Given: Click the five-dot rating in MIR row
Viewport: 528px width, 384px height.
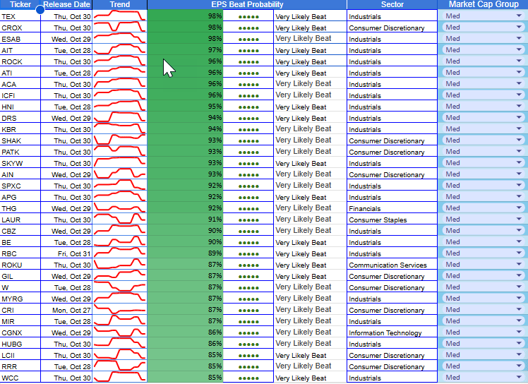Looking at the screenshot, I should click(248, 322).
